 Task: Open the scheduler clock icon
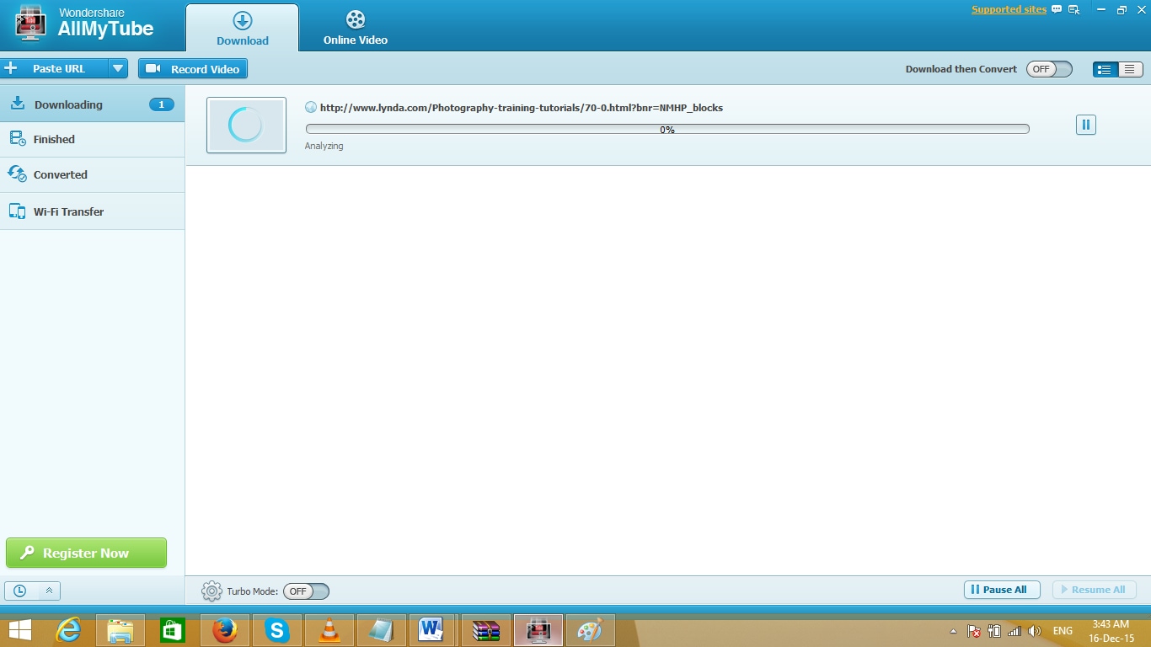19,591
